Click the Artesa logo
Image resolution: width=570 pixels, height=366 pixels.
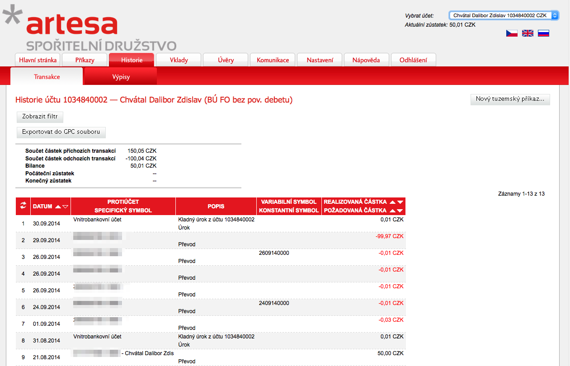click(x=90, y=28)
